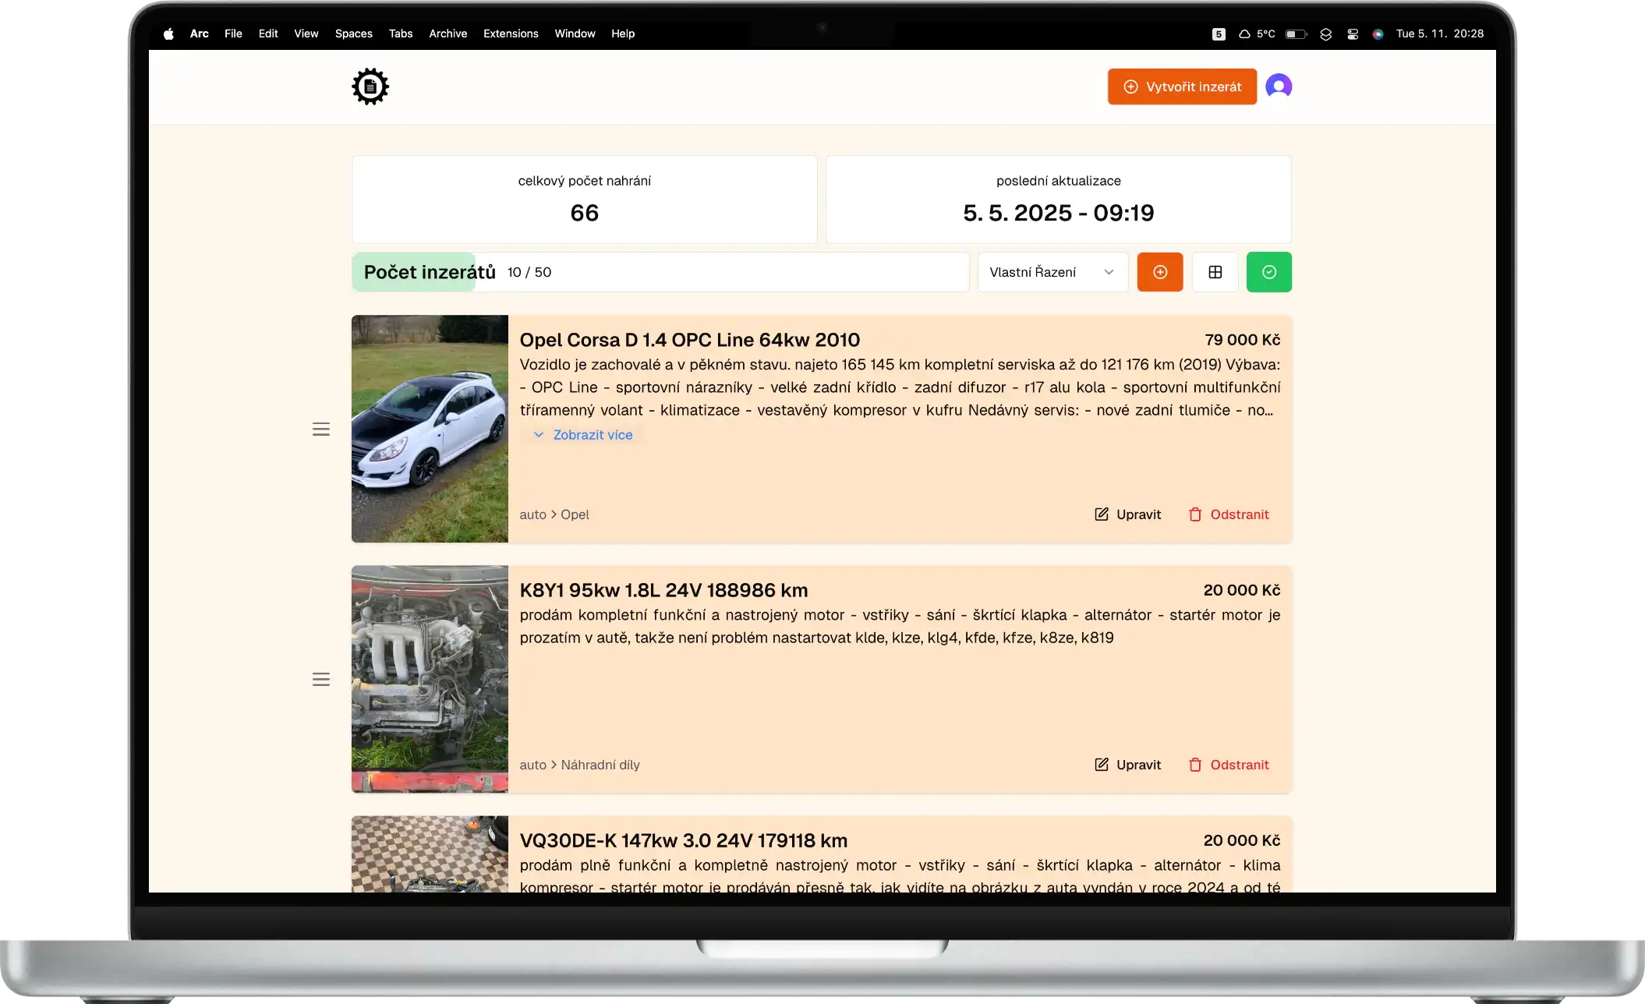Viewport: 1645px width, 1004px height.
Task: Expand Zobrazit více on Opel Corsa listing
Action: pos(582,434)
